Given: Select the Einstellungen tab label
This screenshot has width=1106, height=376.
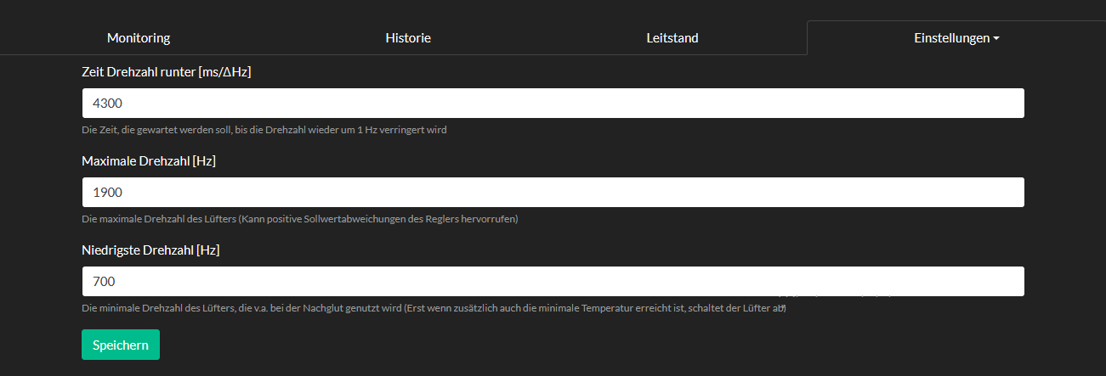Looking at the screenshot, I should coord(951,38).
